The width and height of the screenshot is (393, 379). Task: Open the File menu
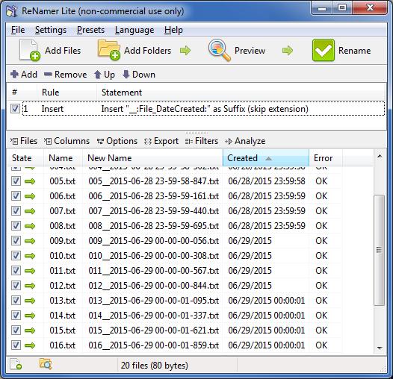click(x=18, y=30)
